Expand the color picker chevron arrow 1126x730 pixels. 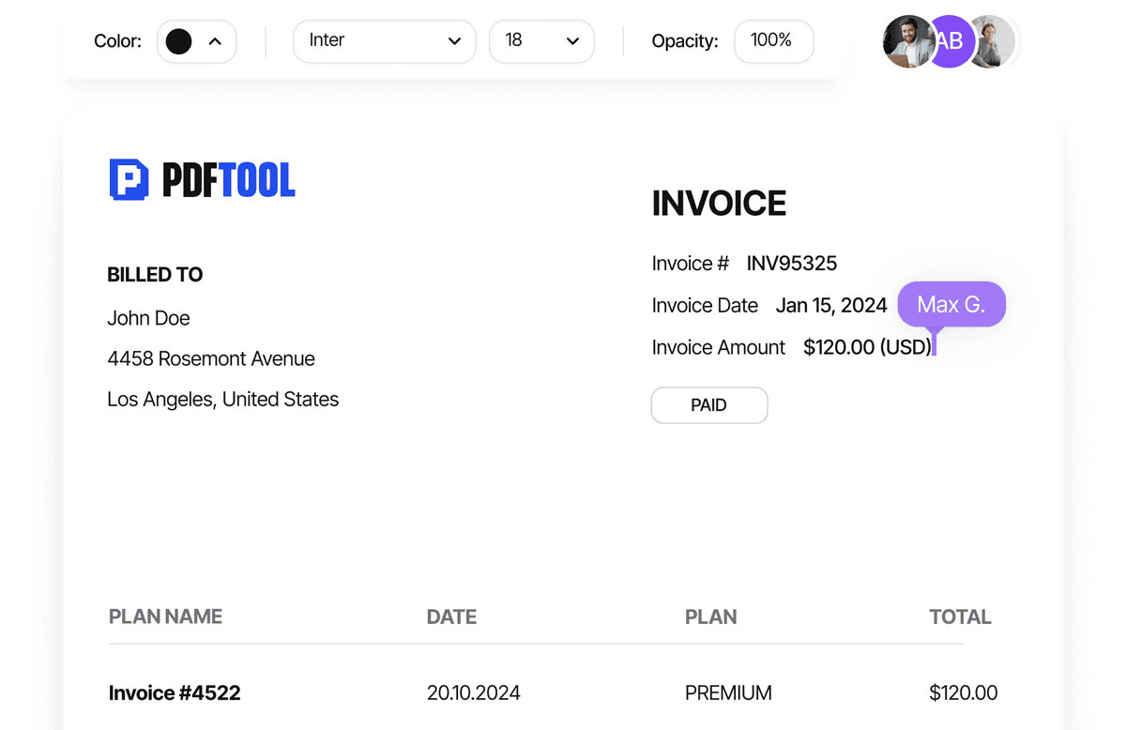pyautogui.click(x=215, y=41)
